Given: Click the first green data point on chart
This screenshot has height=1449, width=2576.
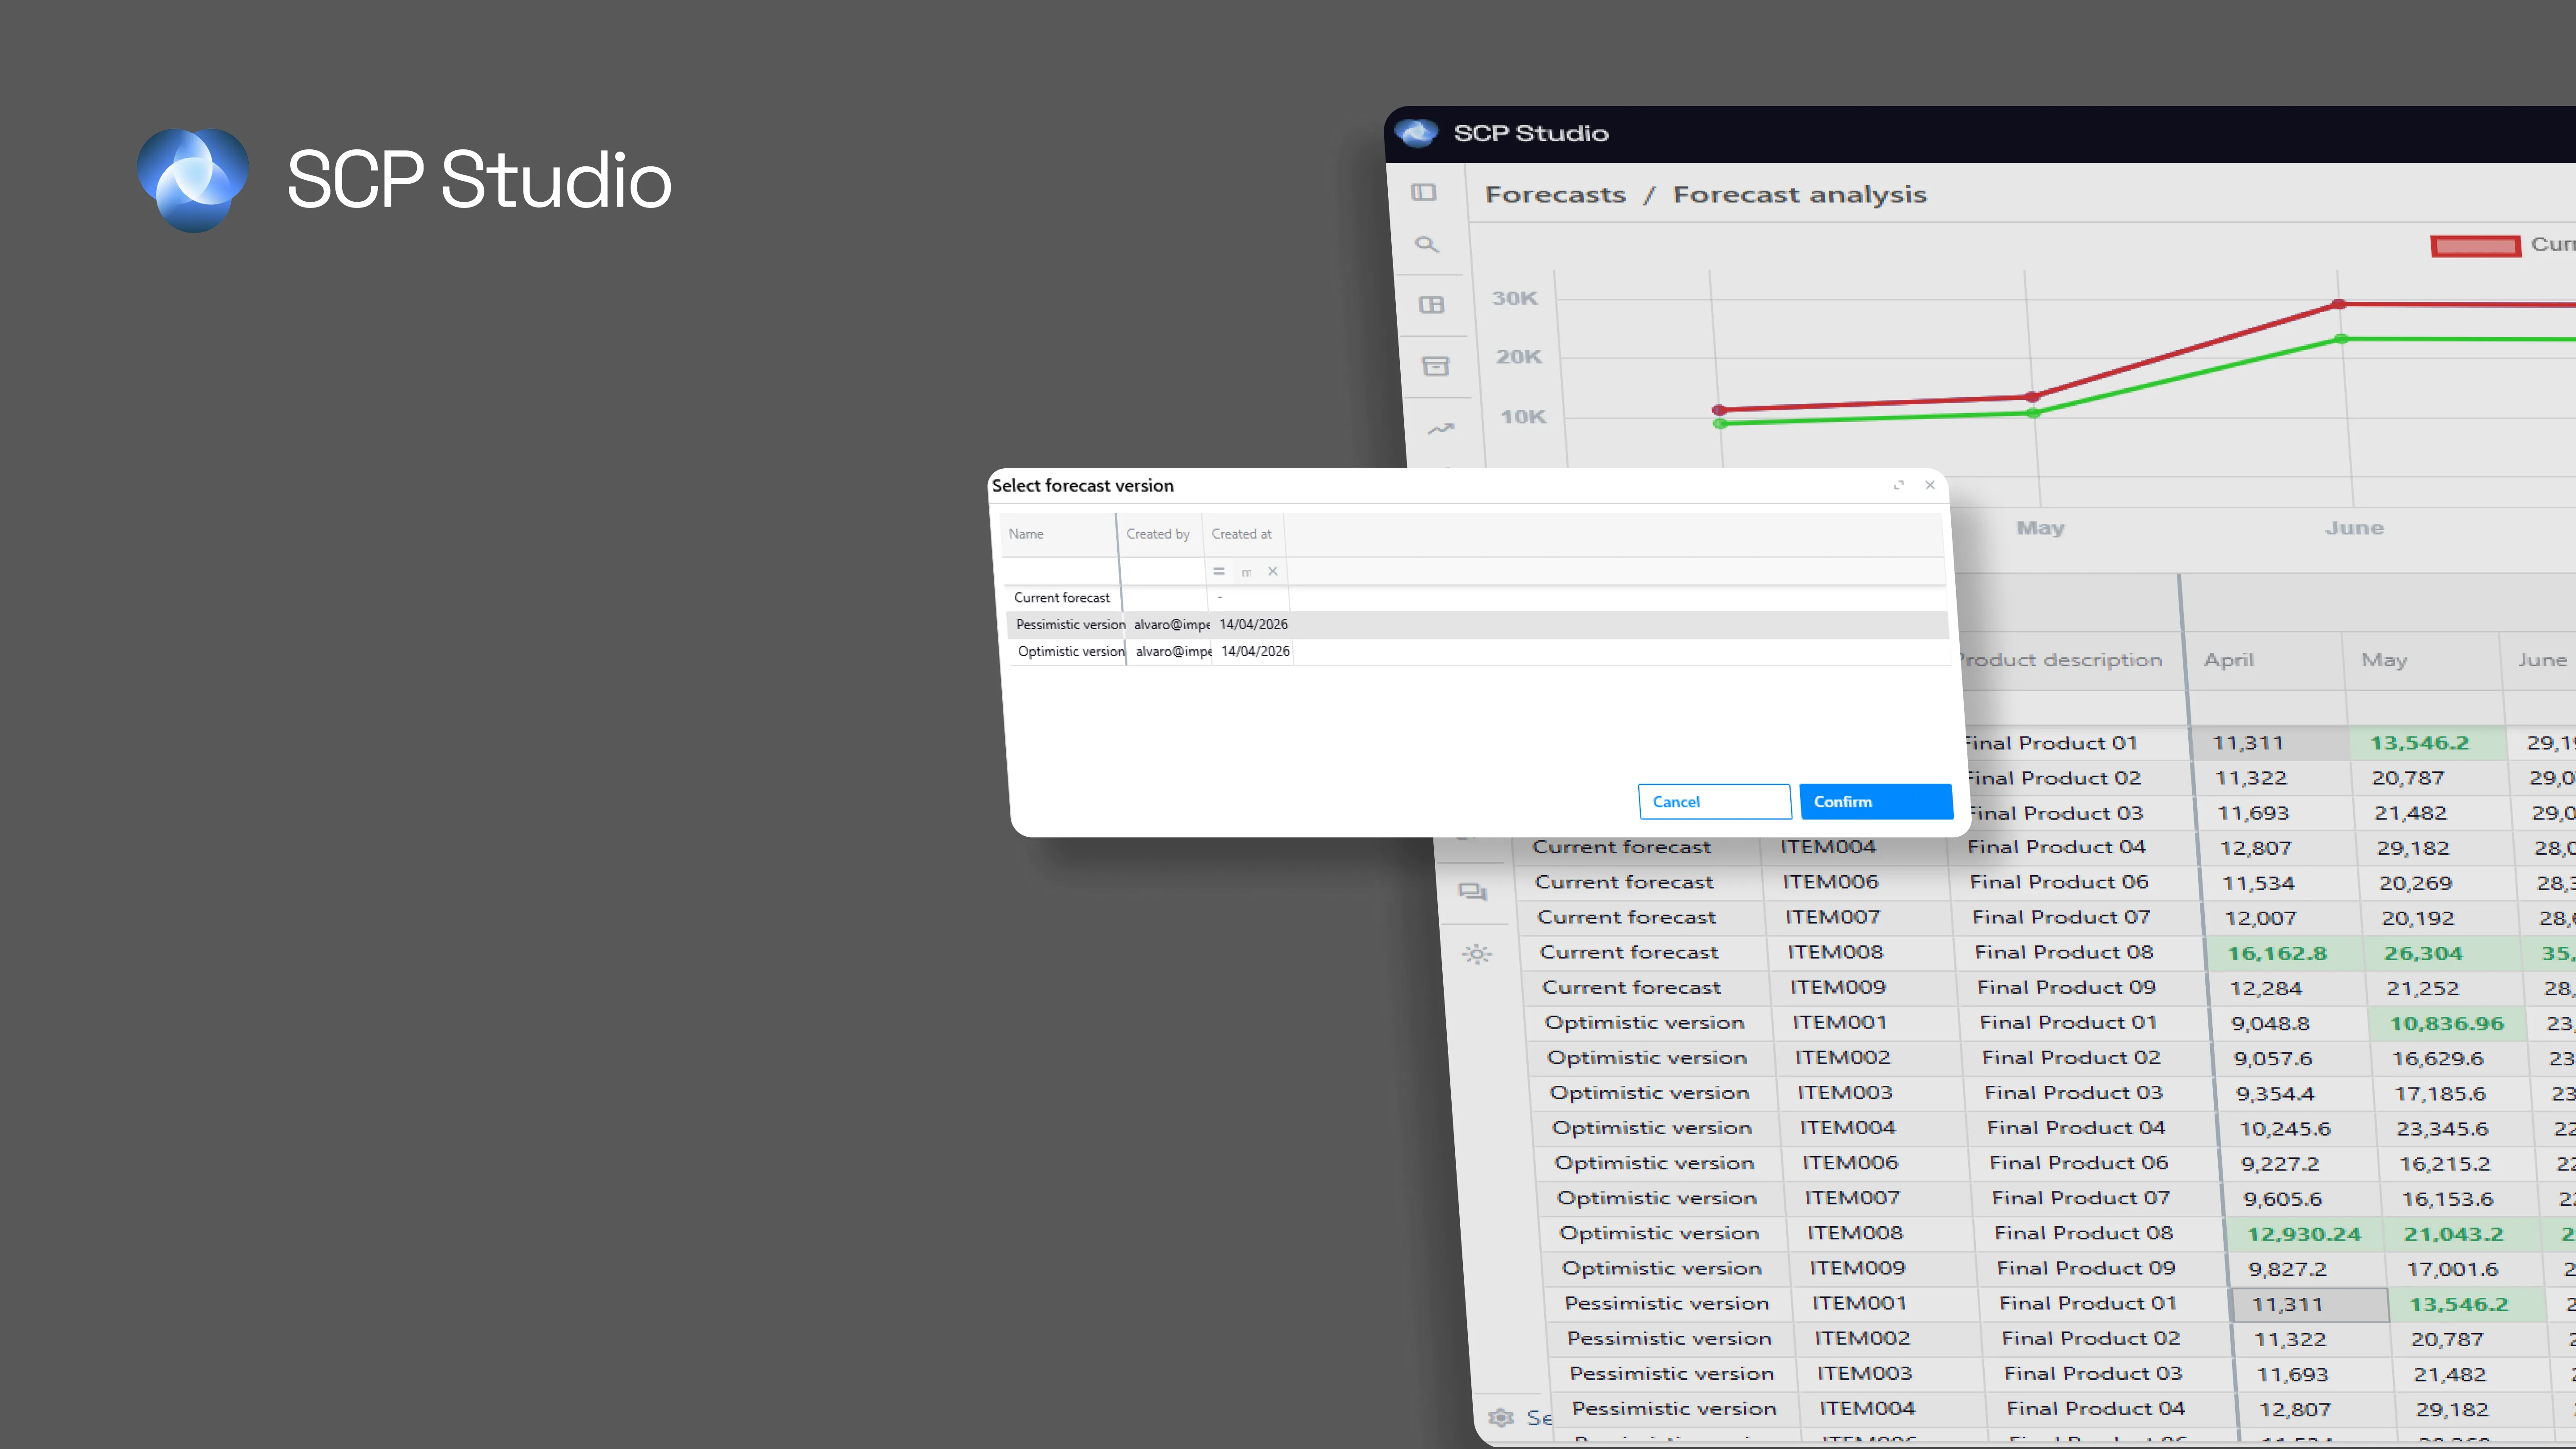Looking at the screenshot, I should coord(1721,424).
